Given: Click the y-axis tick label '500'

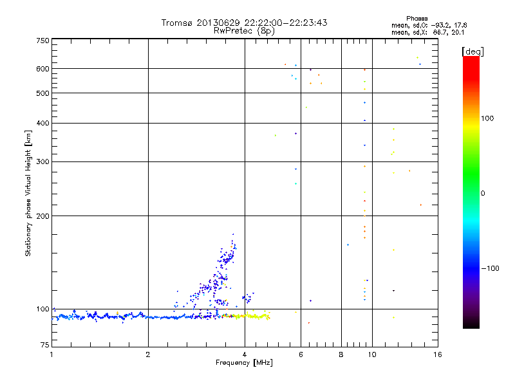Looking at the screenshot, I should coord(42,93).
